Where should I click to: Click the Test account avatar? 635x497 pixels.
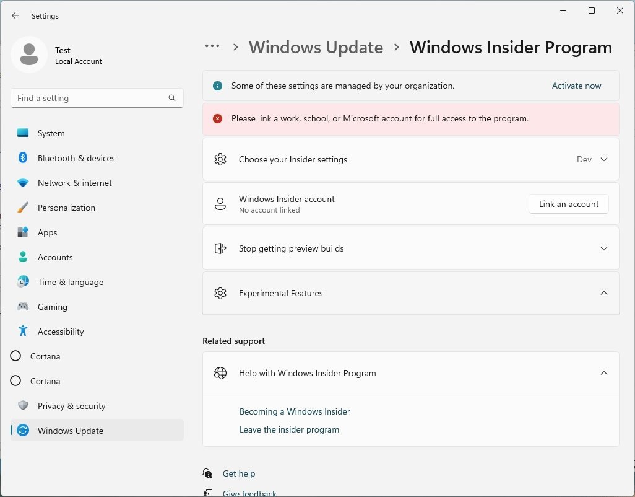(29, 54)
